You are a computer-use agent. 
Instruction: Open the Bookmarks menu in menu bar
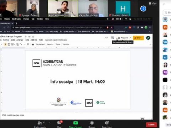point(16,19)
